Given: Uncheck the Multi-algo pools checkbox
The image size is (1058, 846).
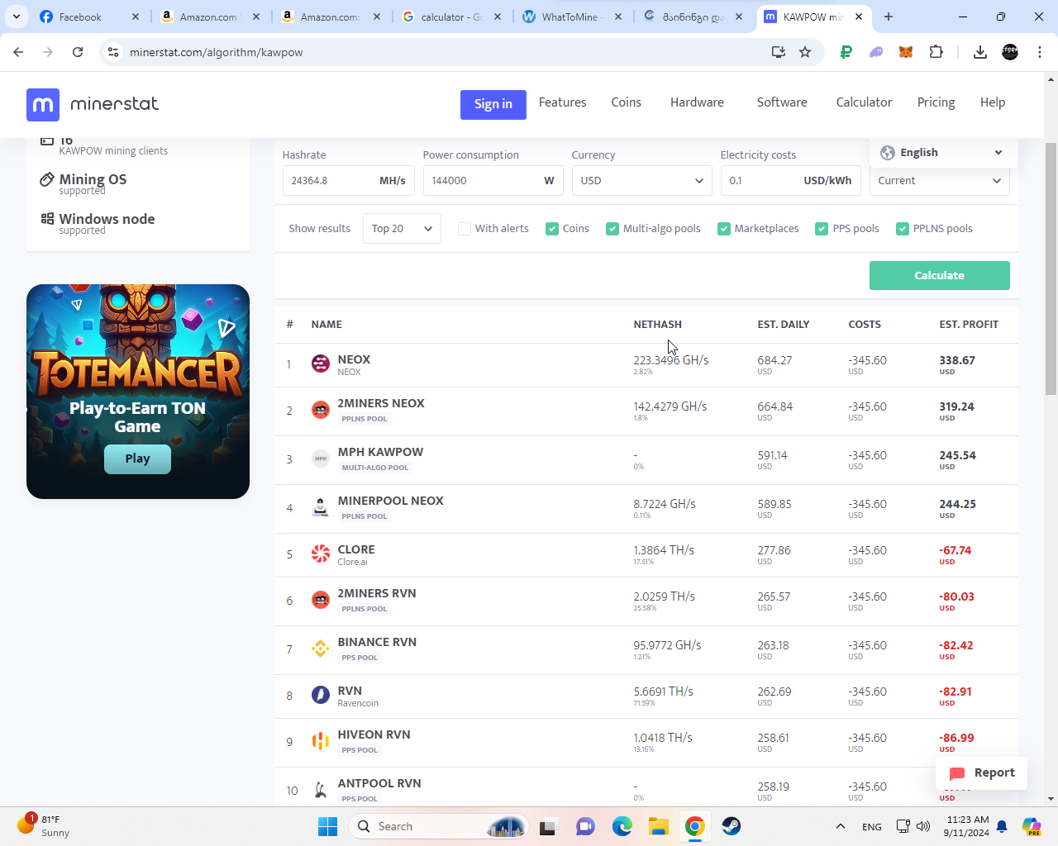Looking at the screenshot, I should [x=612, y=229].
